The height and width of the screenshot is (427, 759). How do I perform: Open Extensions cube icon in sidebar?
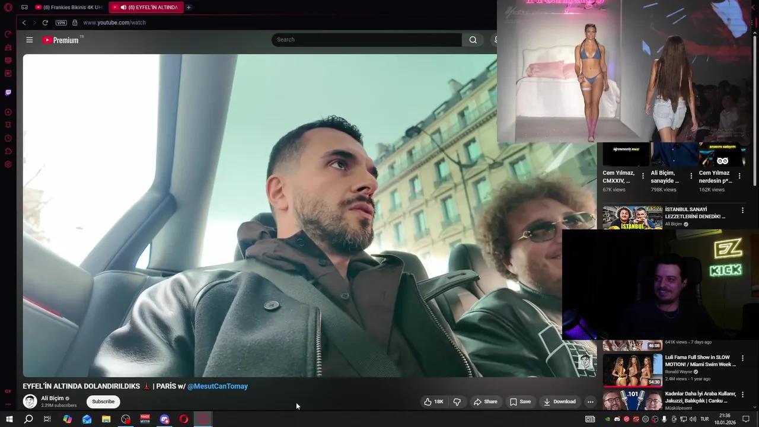8,151
